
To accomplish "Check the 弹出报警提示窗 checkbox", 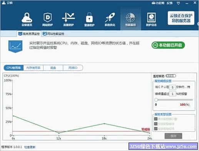I will [x=156, y=119].
